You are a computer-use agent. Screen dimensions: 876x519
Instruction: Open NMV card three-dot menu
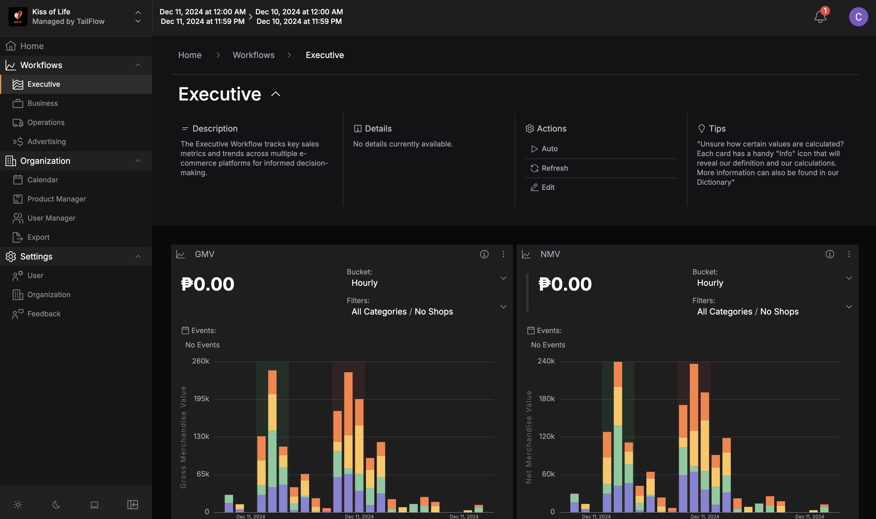pos(849,254)
